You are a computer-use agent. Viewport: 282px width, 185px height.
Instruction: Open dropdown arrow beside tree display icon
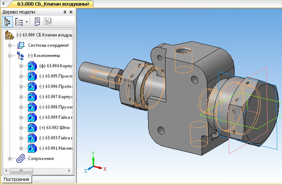click(27, 22)
